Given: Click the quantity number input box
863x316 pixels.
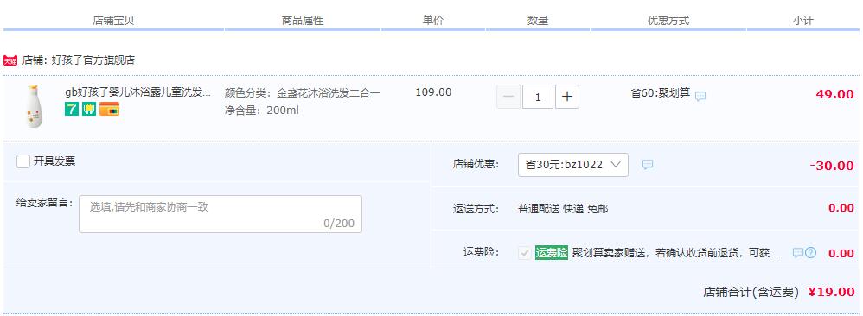Looking at the screenshot, I should click(538, 98).
